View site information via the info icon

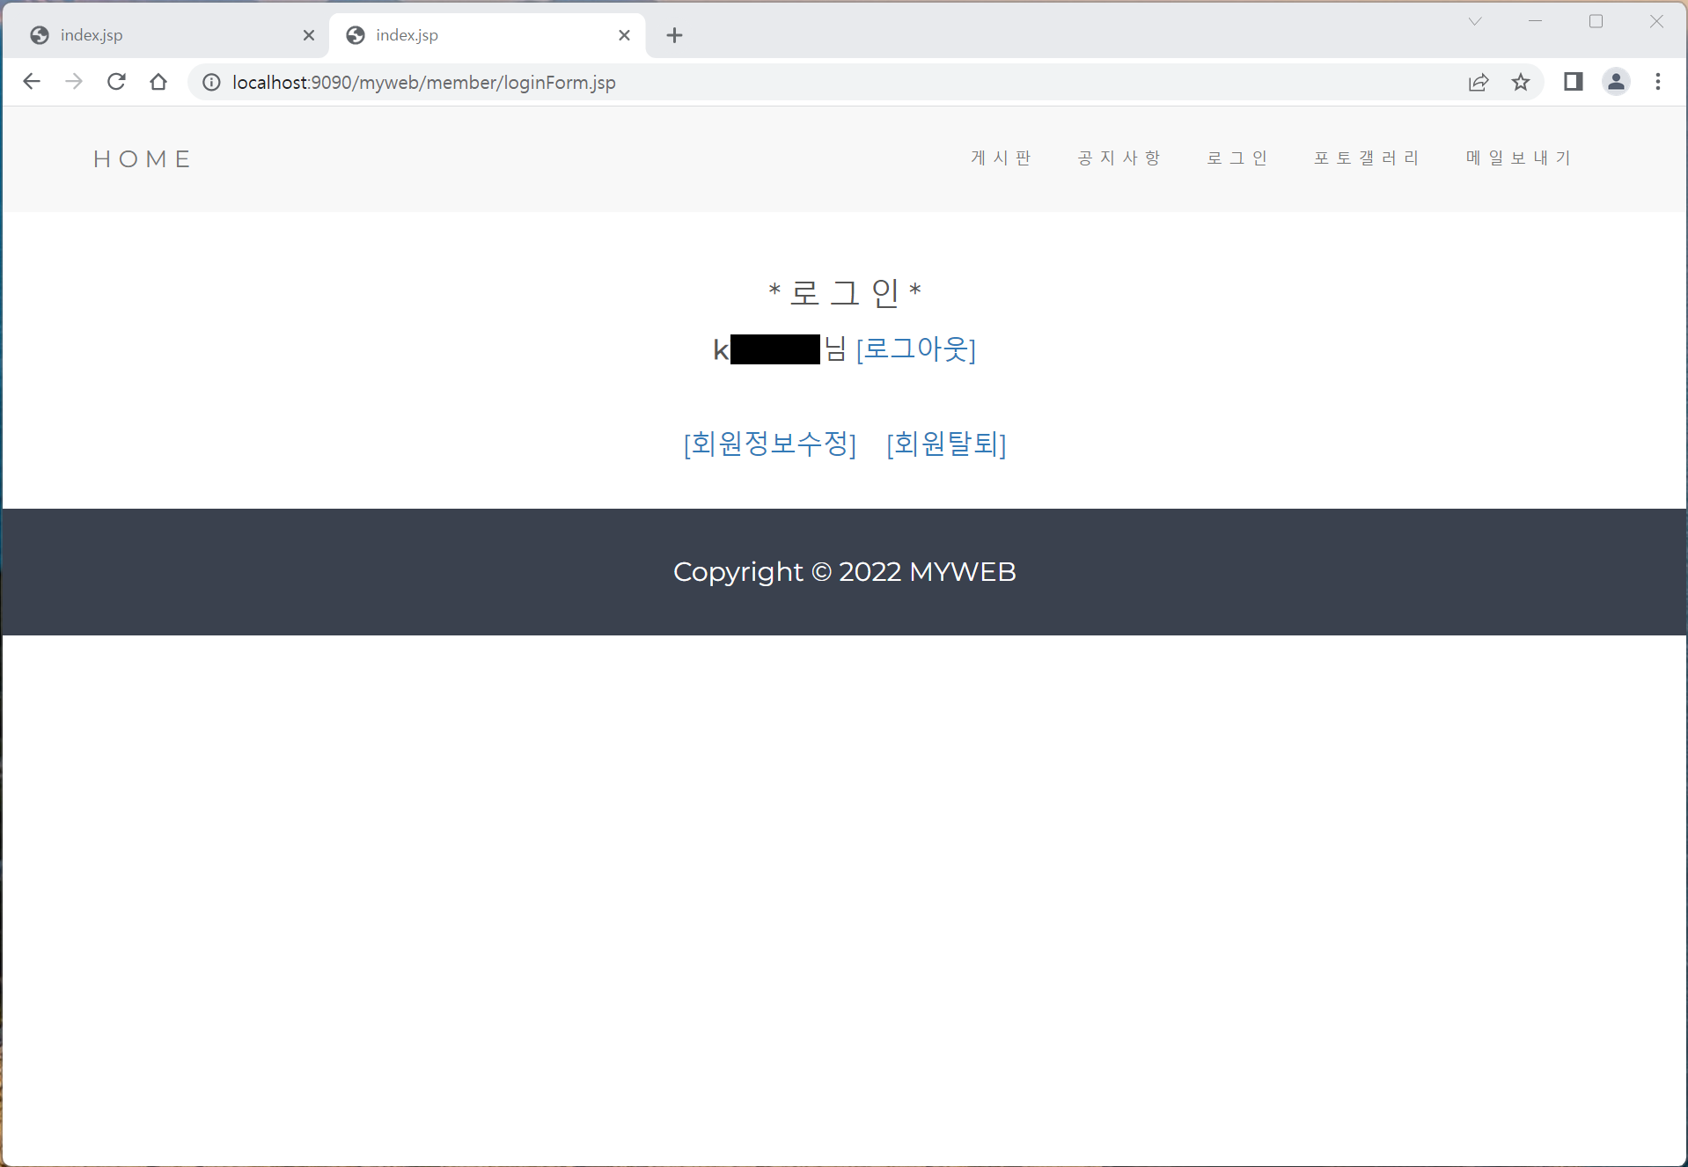210,82
